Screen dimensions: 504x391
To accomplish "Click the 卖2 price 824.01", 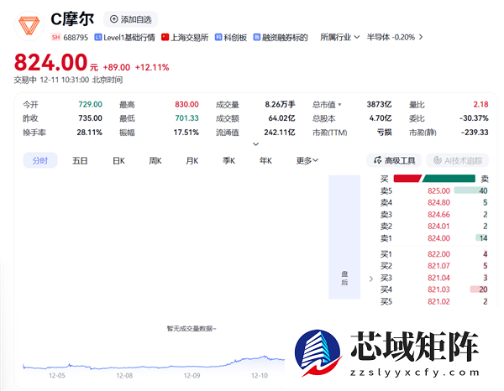I will (x=438, y=227).
